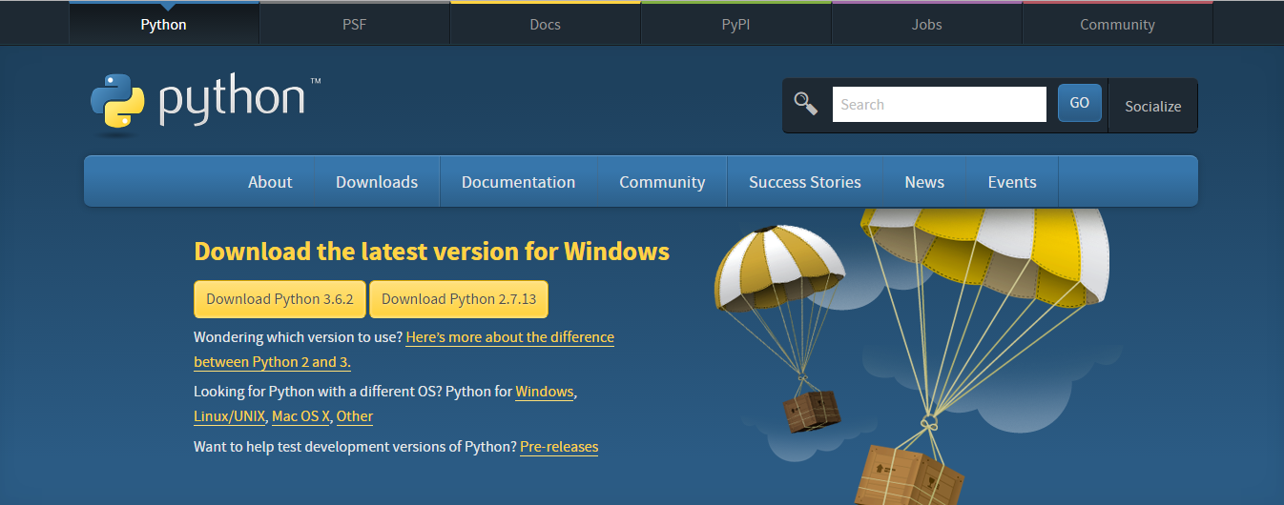The width and height of the screenshot is (1284, 505).
Task: Follow the Mac OS X link
Action: 300,416
